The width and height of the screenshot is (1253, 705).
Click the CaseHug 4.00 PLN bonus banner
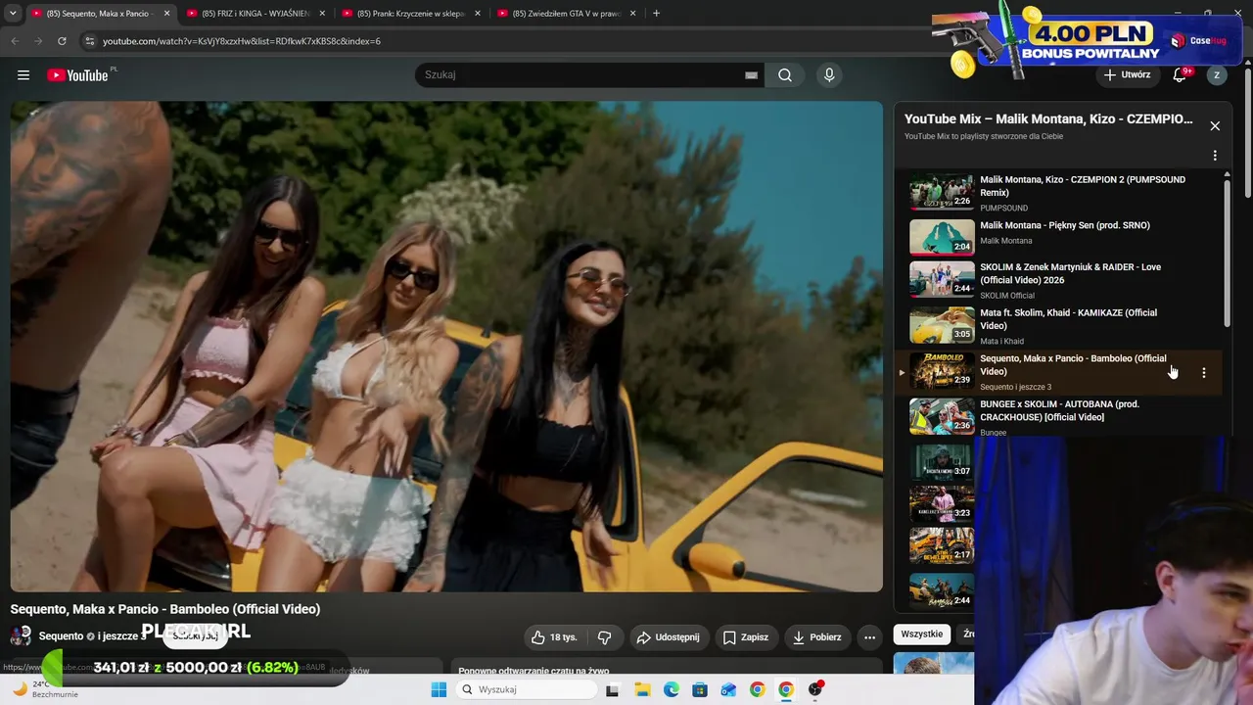[x=1087, y=39]
